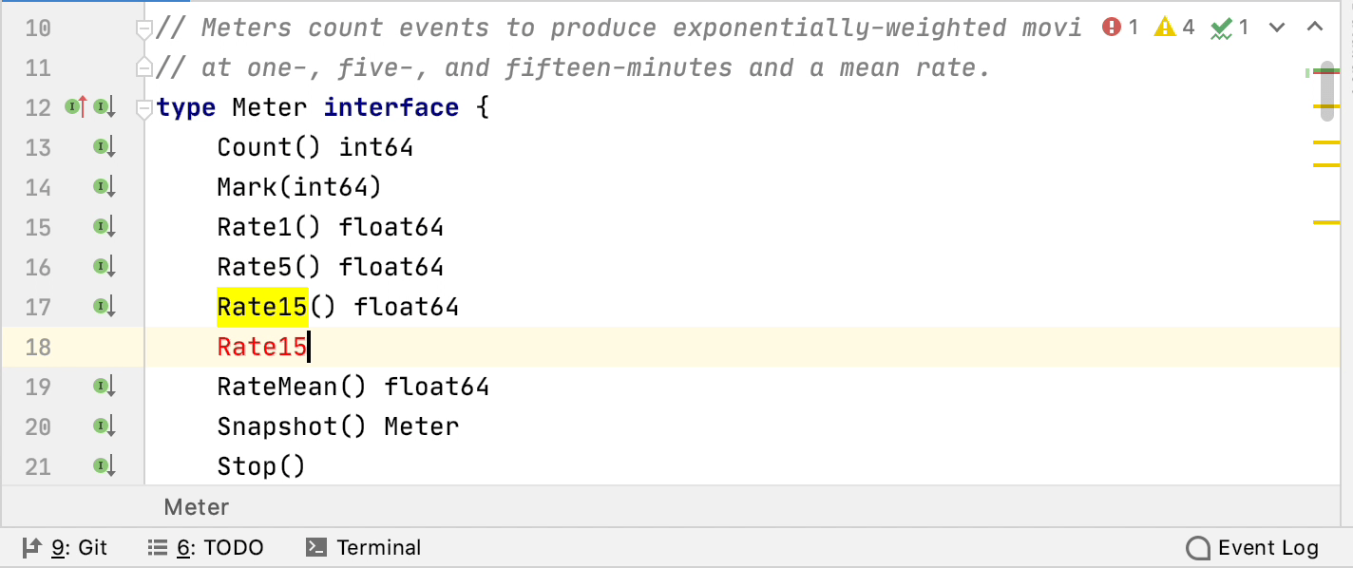Click the green typo check icon
The height and width of the screenshot is (568, 1353).
1221,28
